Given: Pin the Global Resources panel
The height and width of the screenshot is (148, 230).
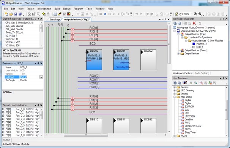Looking at the screenshot, I should tap(38, 18).
